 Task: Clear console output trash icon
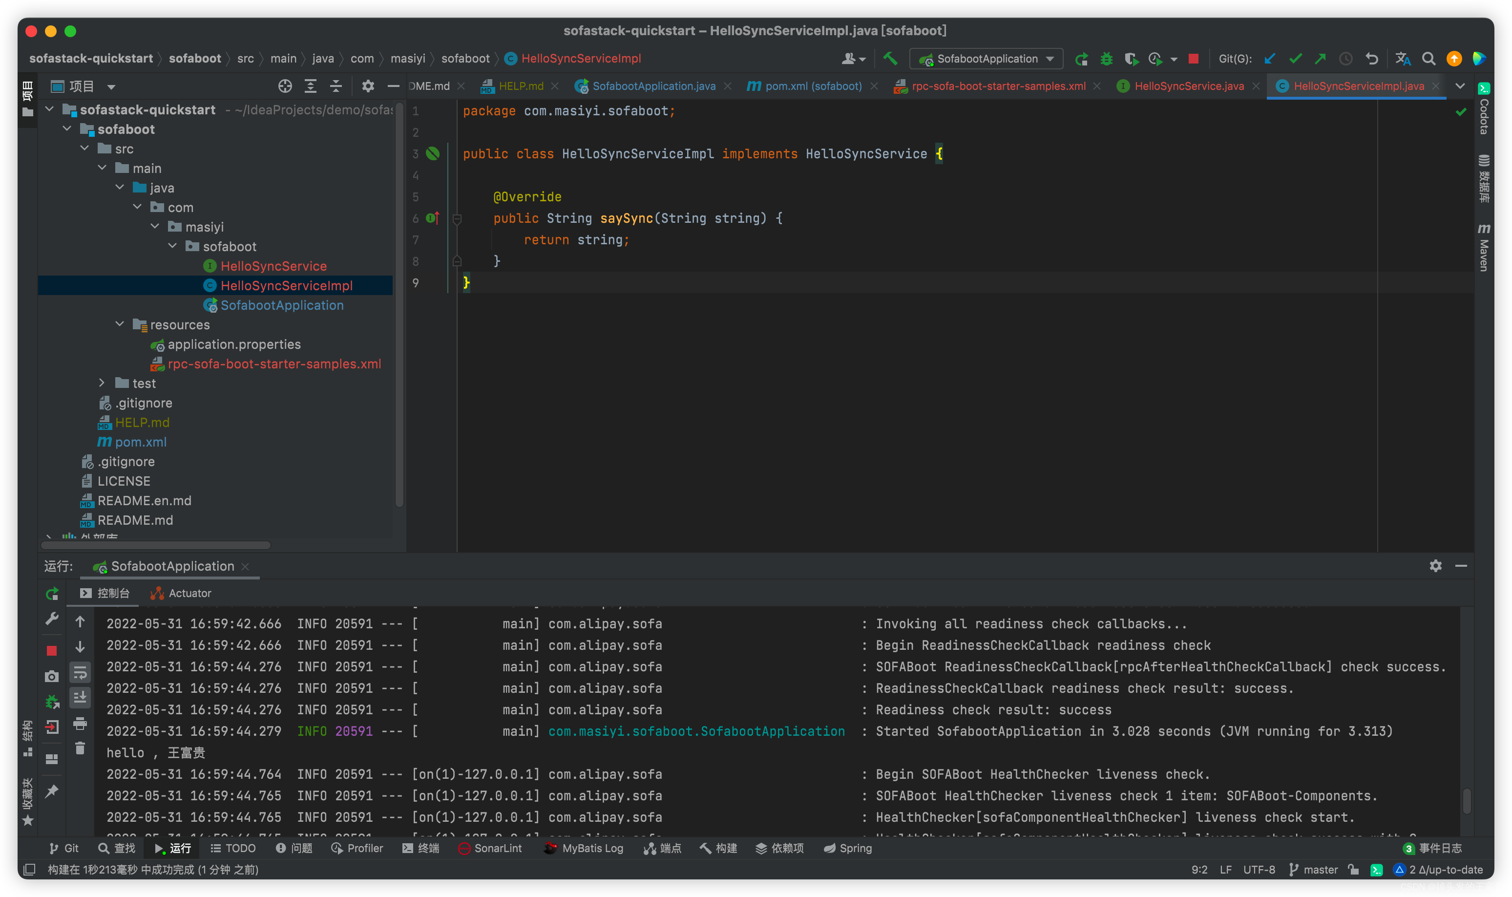[x=80, y=748]
